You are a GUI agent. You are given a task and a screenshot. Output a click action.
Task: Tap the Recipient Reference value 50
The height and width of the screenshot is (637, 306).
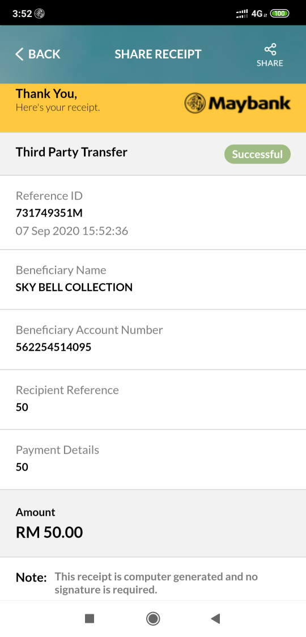(x=22, y=407)
